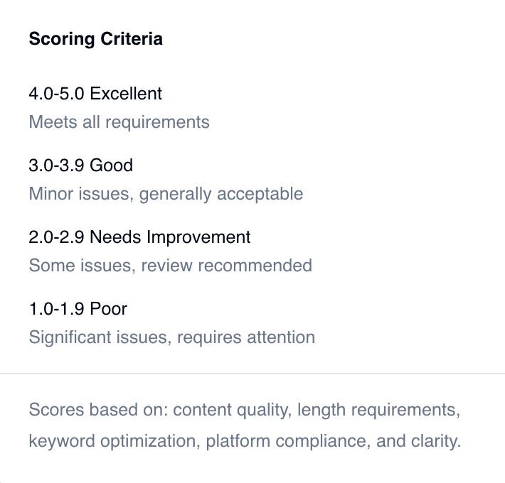Image resolution: width=505 pixels, height=483 pixels.
Task: Select the "Excellent" rating label
Action: (126, 94)
